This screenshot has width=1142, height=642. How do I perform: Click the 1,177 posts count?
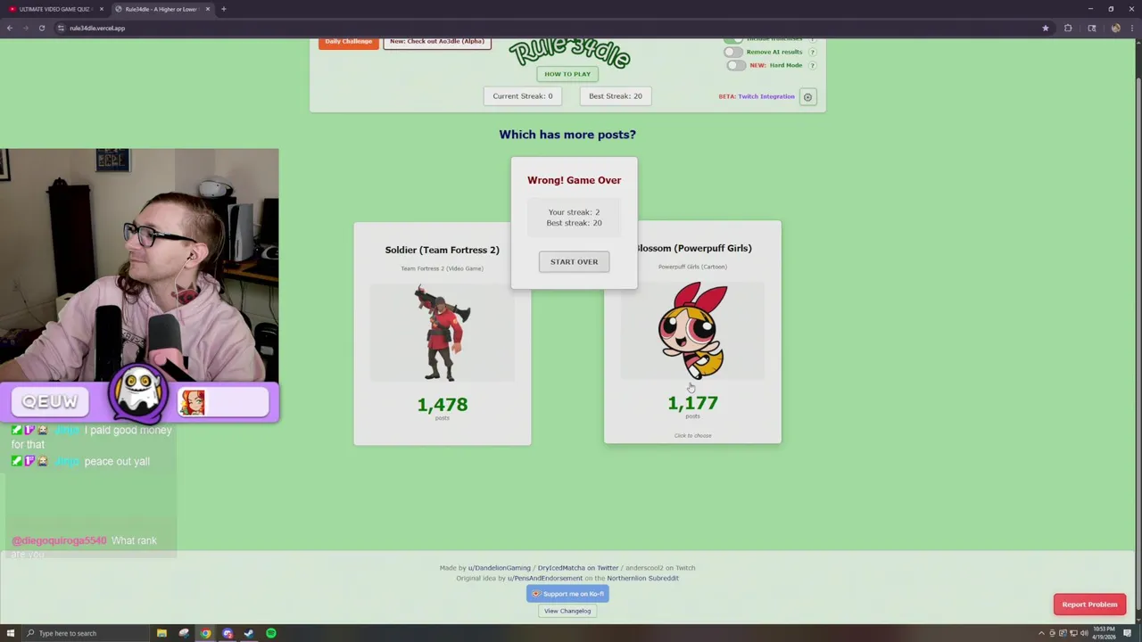692,403
